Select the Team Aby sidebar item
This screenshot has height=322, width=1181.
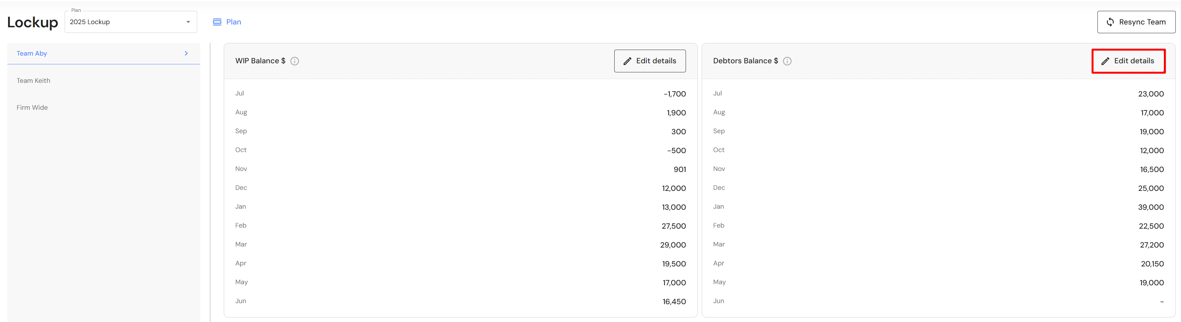[32, 53]
